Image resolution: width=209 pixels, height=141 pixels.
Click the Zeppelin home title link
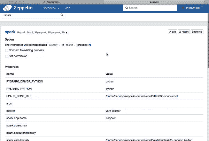tap(23, 8)
